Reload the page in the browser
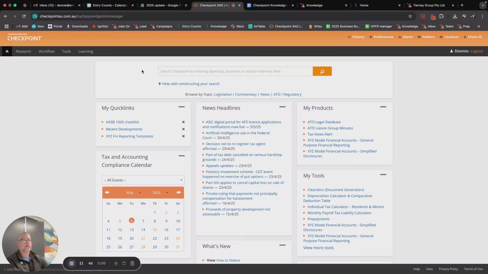 [24, 16]
